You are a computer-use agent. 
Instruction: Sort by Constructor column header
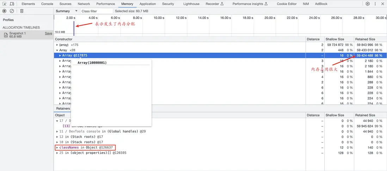(x=180, y=39)
